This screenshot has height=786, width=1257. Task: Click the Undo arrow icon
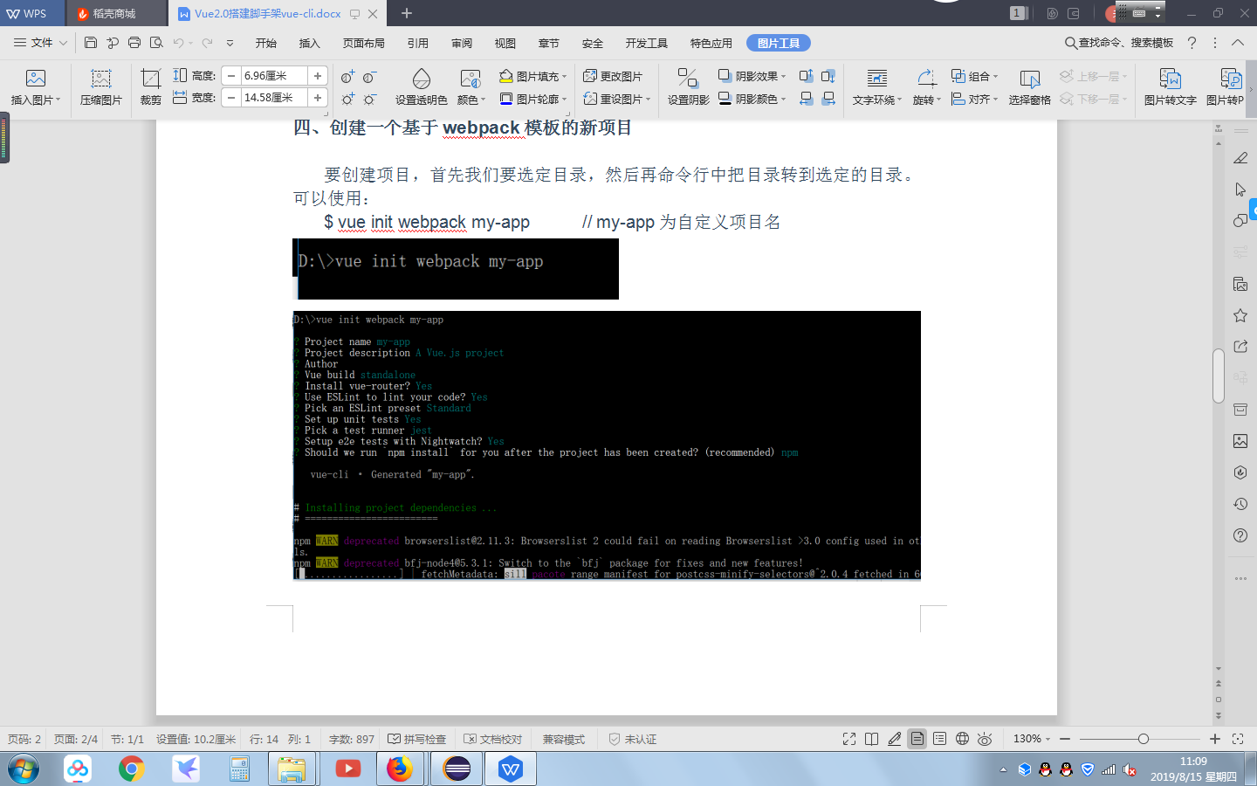(x=178, y=43)
